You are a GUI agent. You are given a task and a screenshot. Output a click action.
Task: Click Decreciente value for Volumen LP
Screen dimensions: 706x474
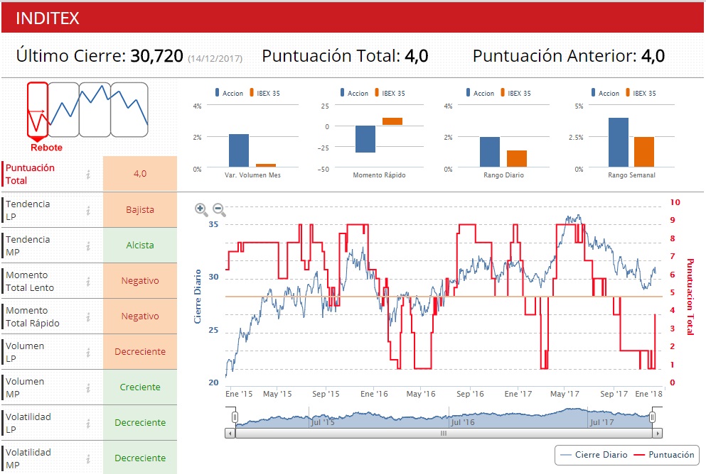tap(140, 352)
